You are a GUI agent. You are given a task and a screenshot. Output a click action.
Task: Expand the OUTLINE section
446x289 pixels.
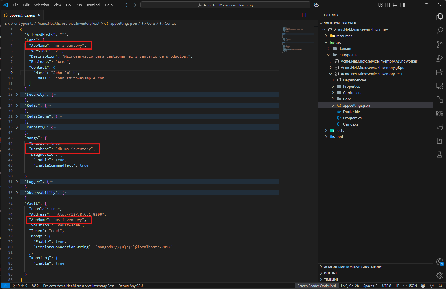[x=331, y=273]
